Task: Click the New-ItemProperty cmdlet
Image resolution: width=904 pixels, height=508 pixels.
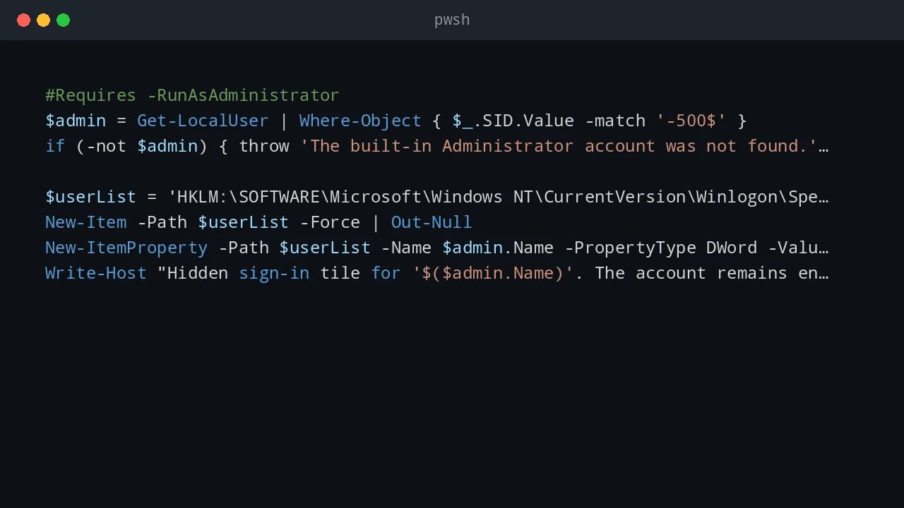Action: (x=126, y=248)
